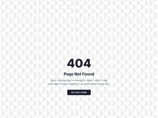Click the first digit 4 of 404

coord(71,63)
